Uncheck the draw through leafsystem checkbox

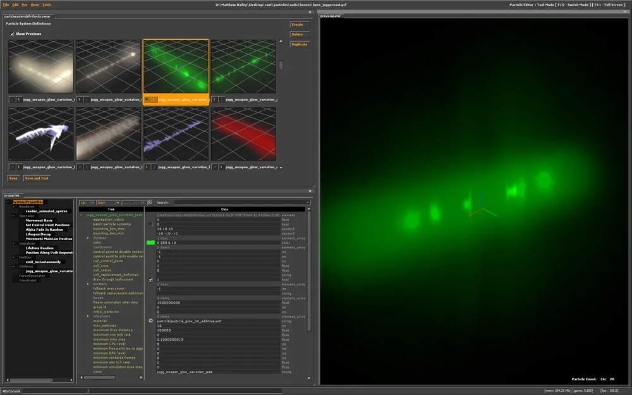click(x=150, y=279)
